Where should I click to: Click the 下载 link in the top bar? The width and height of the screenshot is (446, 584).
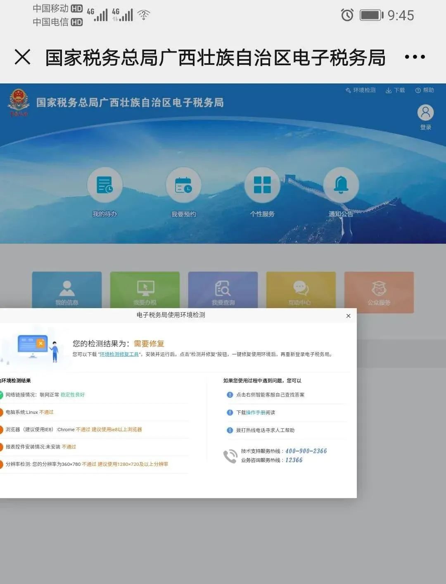[x=395, y=90]
